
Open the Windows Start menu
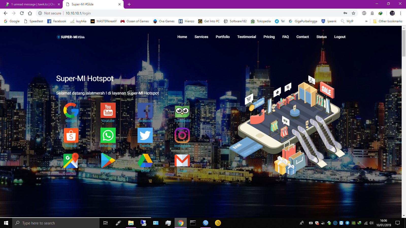click(x=6, y=223)
